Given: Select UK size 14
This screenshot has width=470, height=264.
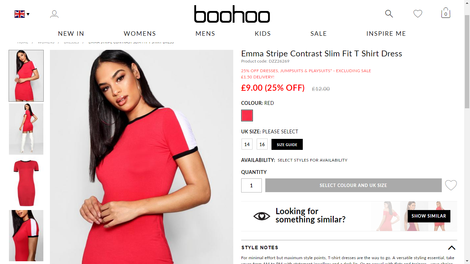Looking at the screenshot, I should click(247, 144).
